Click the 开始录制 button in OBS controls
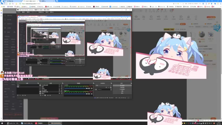 pos(122,87)
